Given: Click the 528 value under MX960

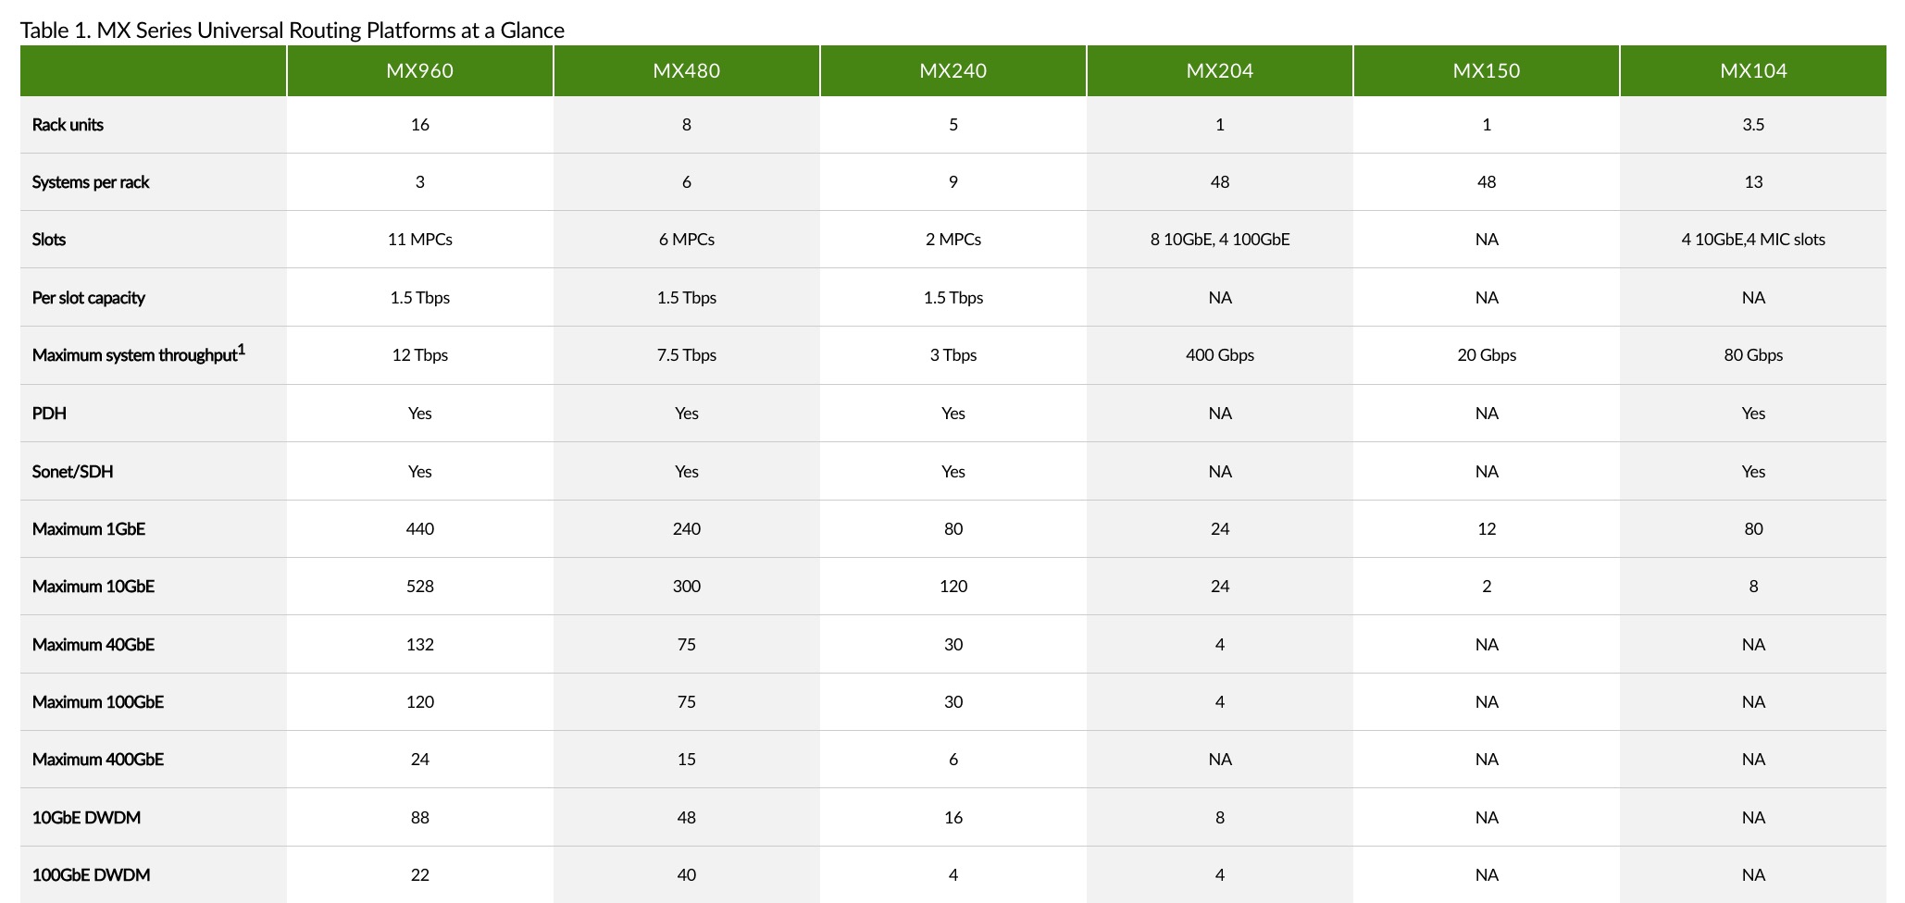Looking at the screenshot, I should 420,587.
